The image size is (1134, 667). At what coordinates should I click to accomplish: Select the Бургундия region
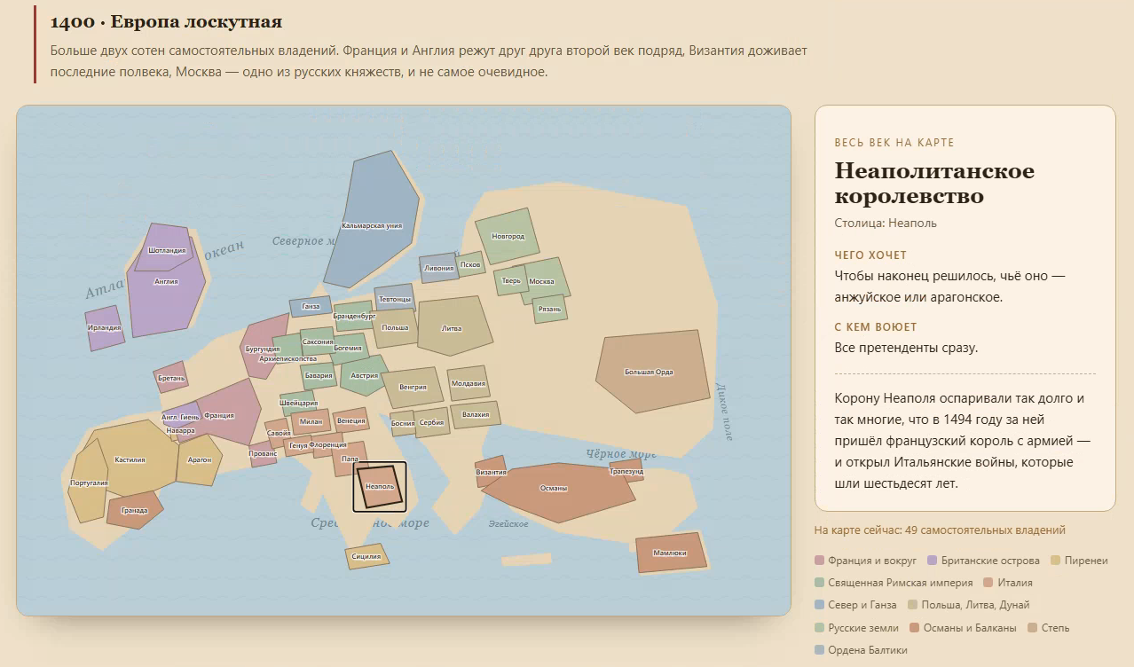point(263,348)
